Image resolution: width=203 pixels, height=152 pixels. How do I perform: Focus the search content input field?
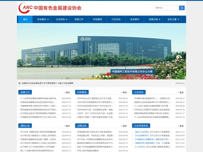[x=167, y=8]
